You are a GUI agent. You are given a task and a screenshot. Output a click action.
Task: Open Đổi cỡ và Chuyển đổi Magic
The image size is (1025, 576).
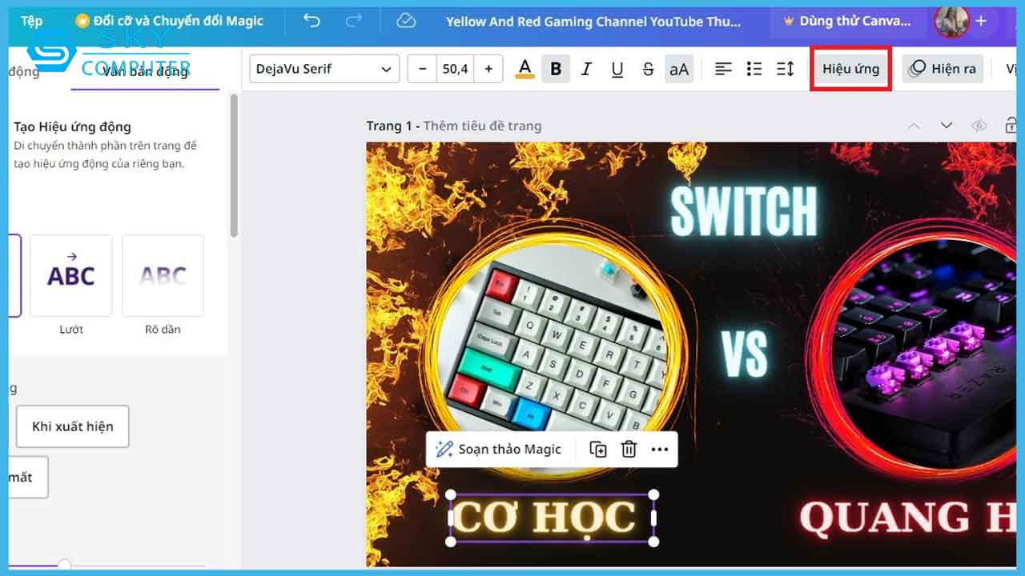(169, 21)
